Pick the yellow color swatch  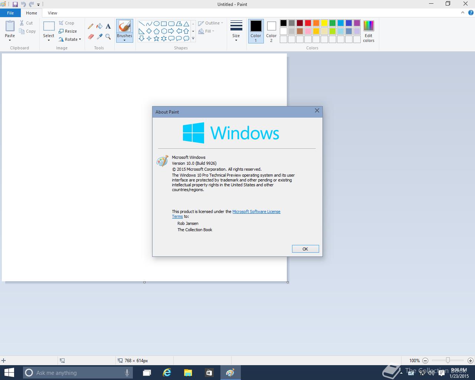point(324,23)
